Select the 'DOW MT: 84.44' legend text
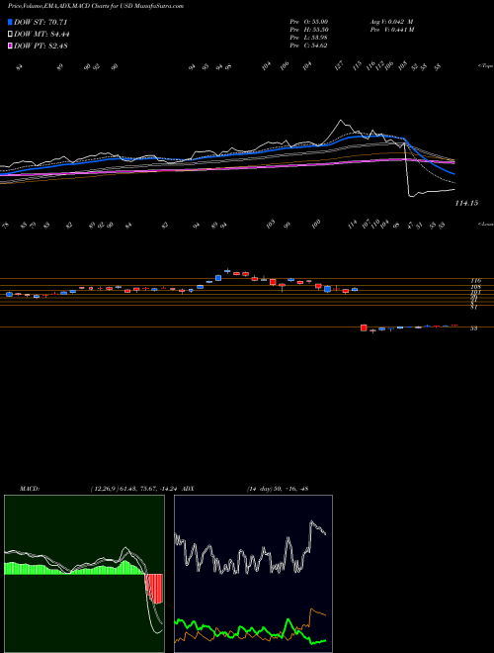Viewport: 494px width, 653px height. click(x=41, y=35)
